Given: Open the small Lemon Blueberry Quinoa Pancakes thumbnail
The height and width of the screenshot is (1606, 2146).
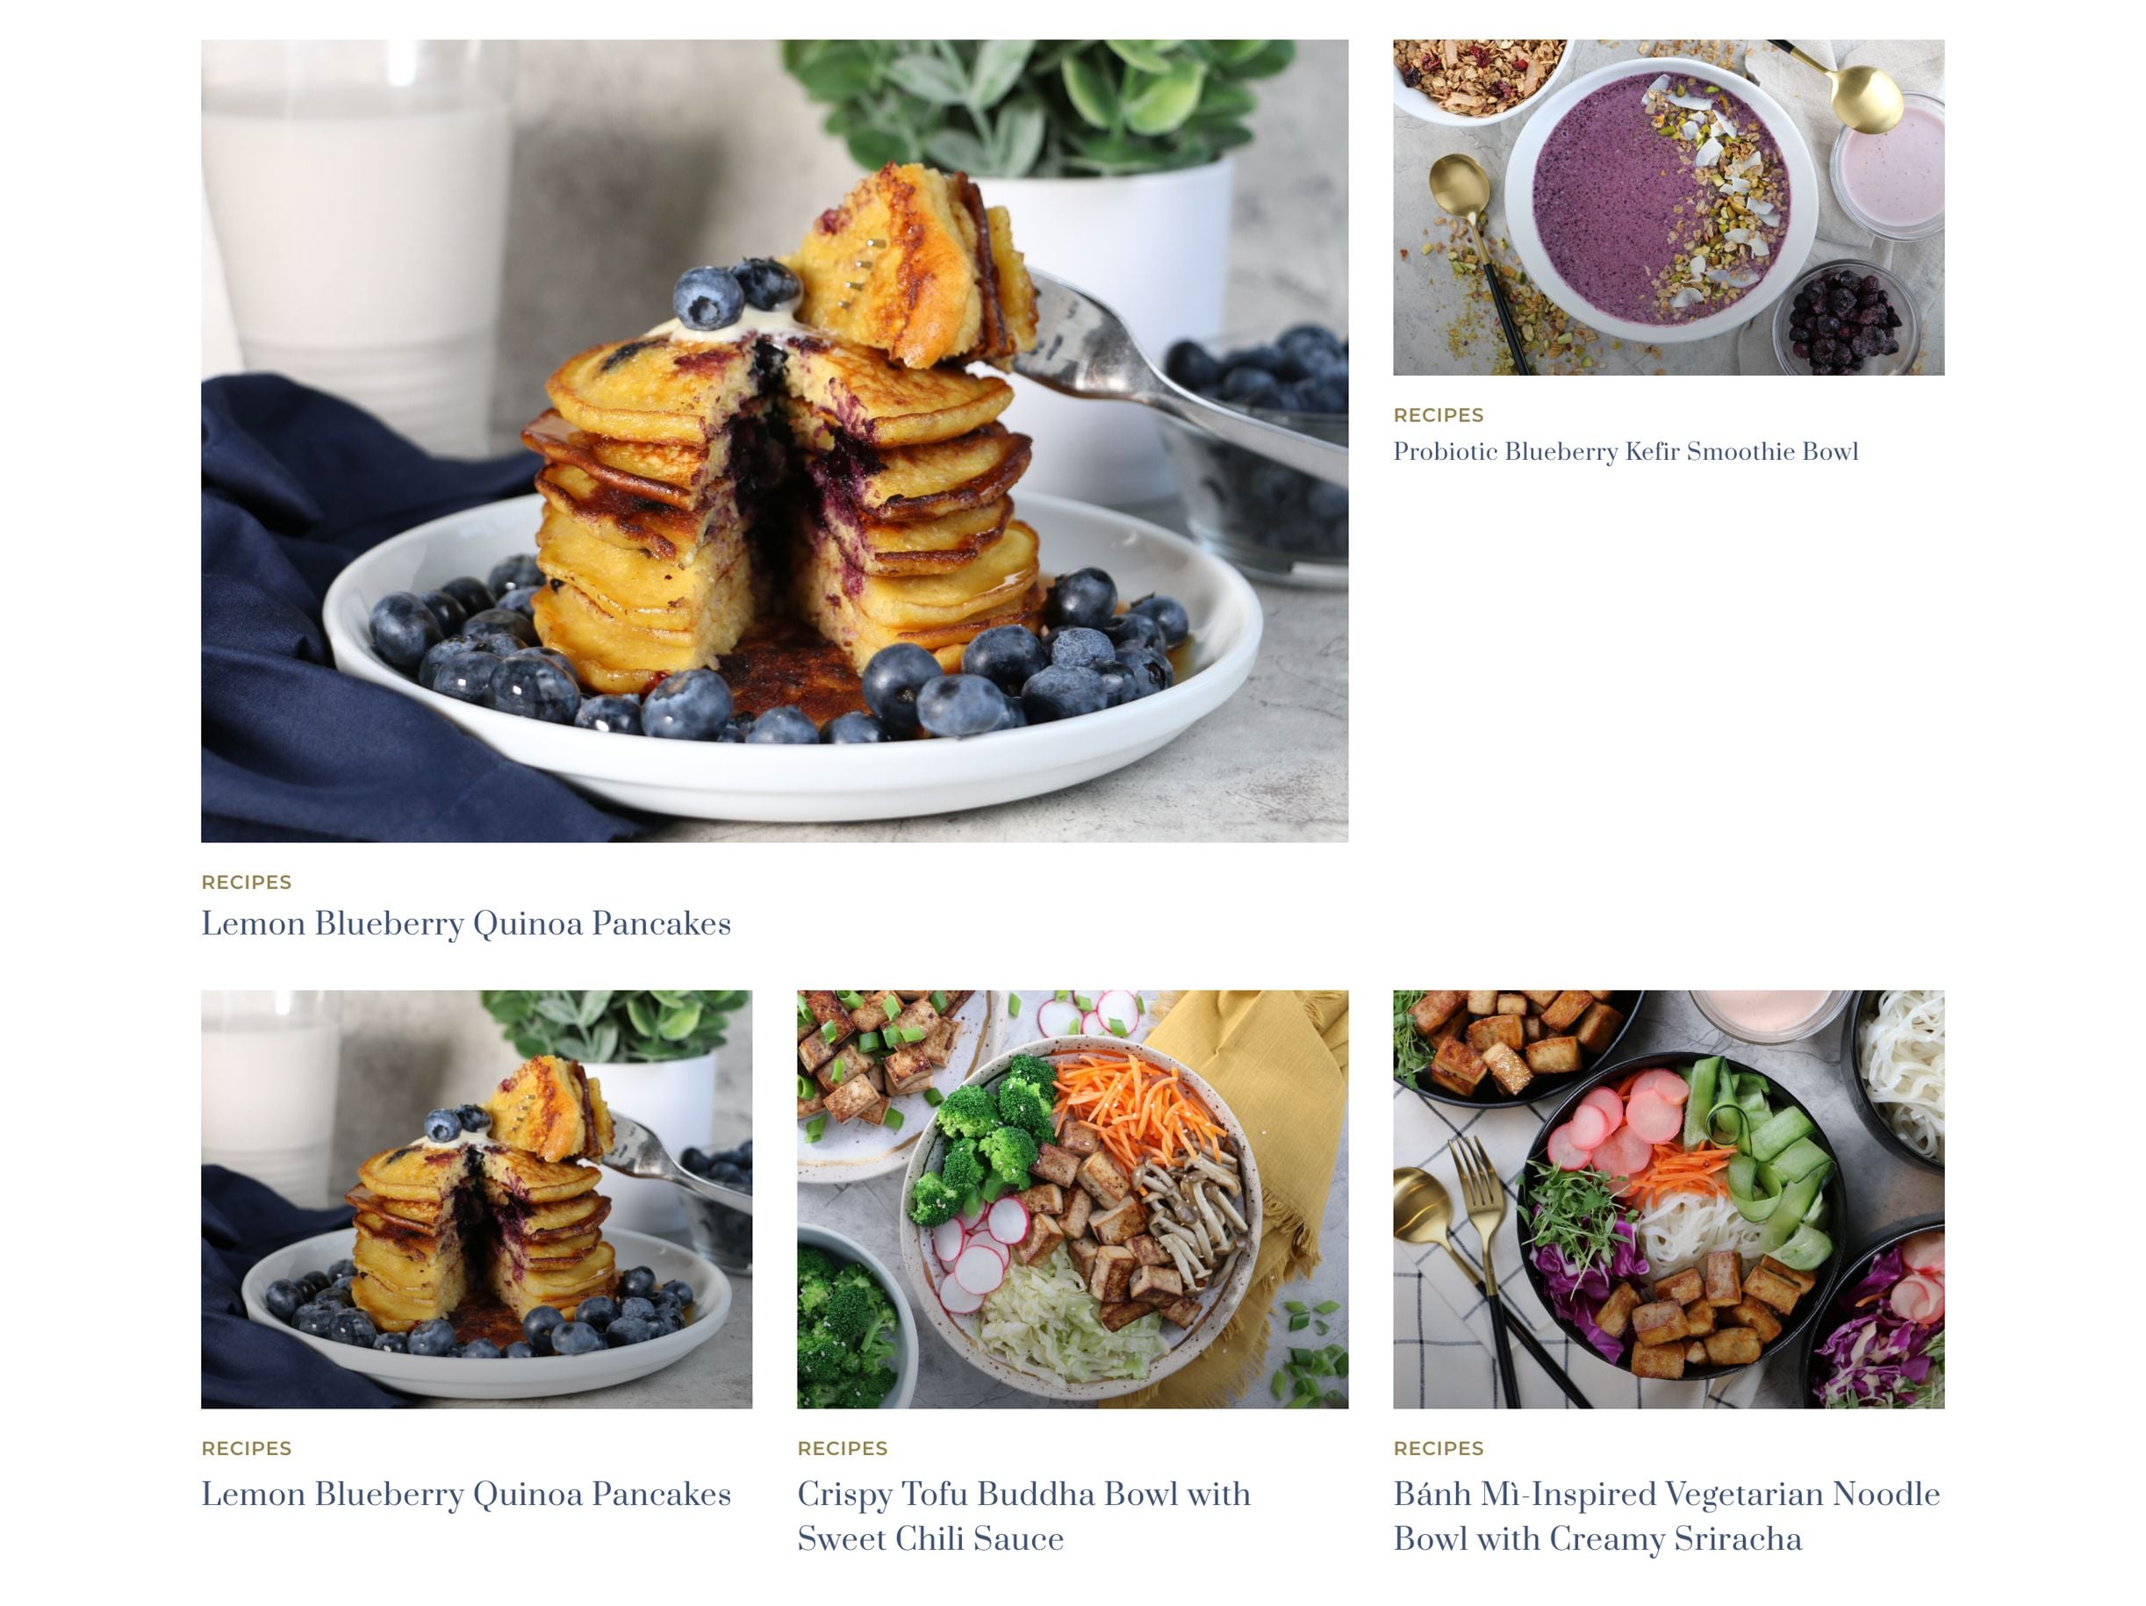Looking at the screenshot, I should pyautogui.click(x=477, y=1199).
